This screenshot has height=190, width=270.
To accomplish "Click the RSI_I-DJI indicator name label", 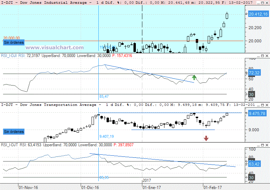I will [9, 56].
